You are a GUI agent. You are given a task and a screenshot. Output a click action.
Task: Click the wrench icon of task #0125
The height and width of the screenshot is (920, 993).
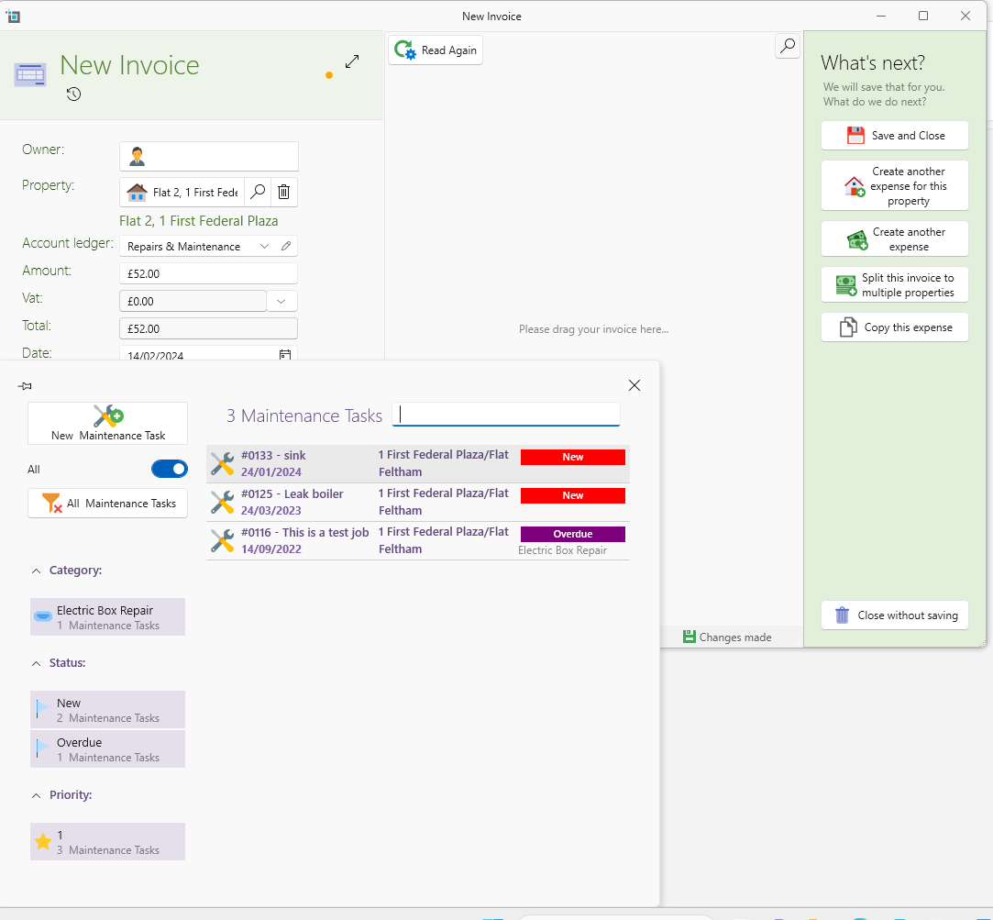[x=222, y=503]
